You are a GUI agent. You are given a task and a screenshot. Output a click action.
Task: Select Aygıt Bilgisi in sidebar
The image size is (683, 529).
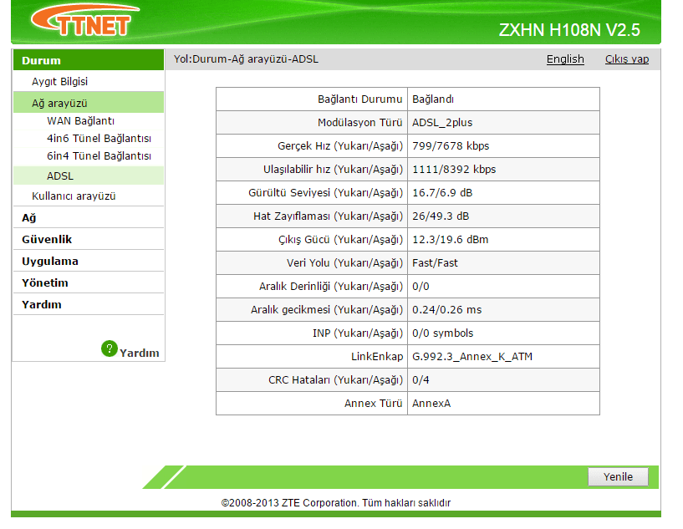(x=59, y=81)
